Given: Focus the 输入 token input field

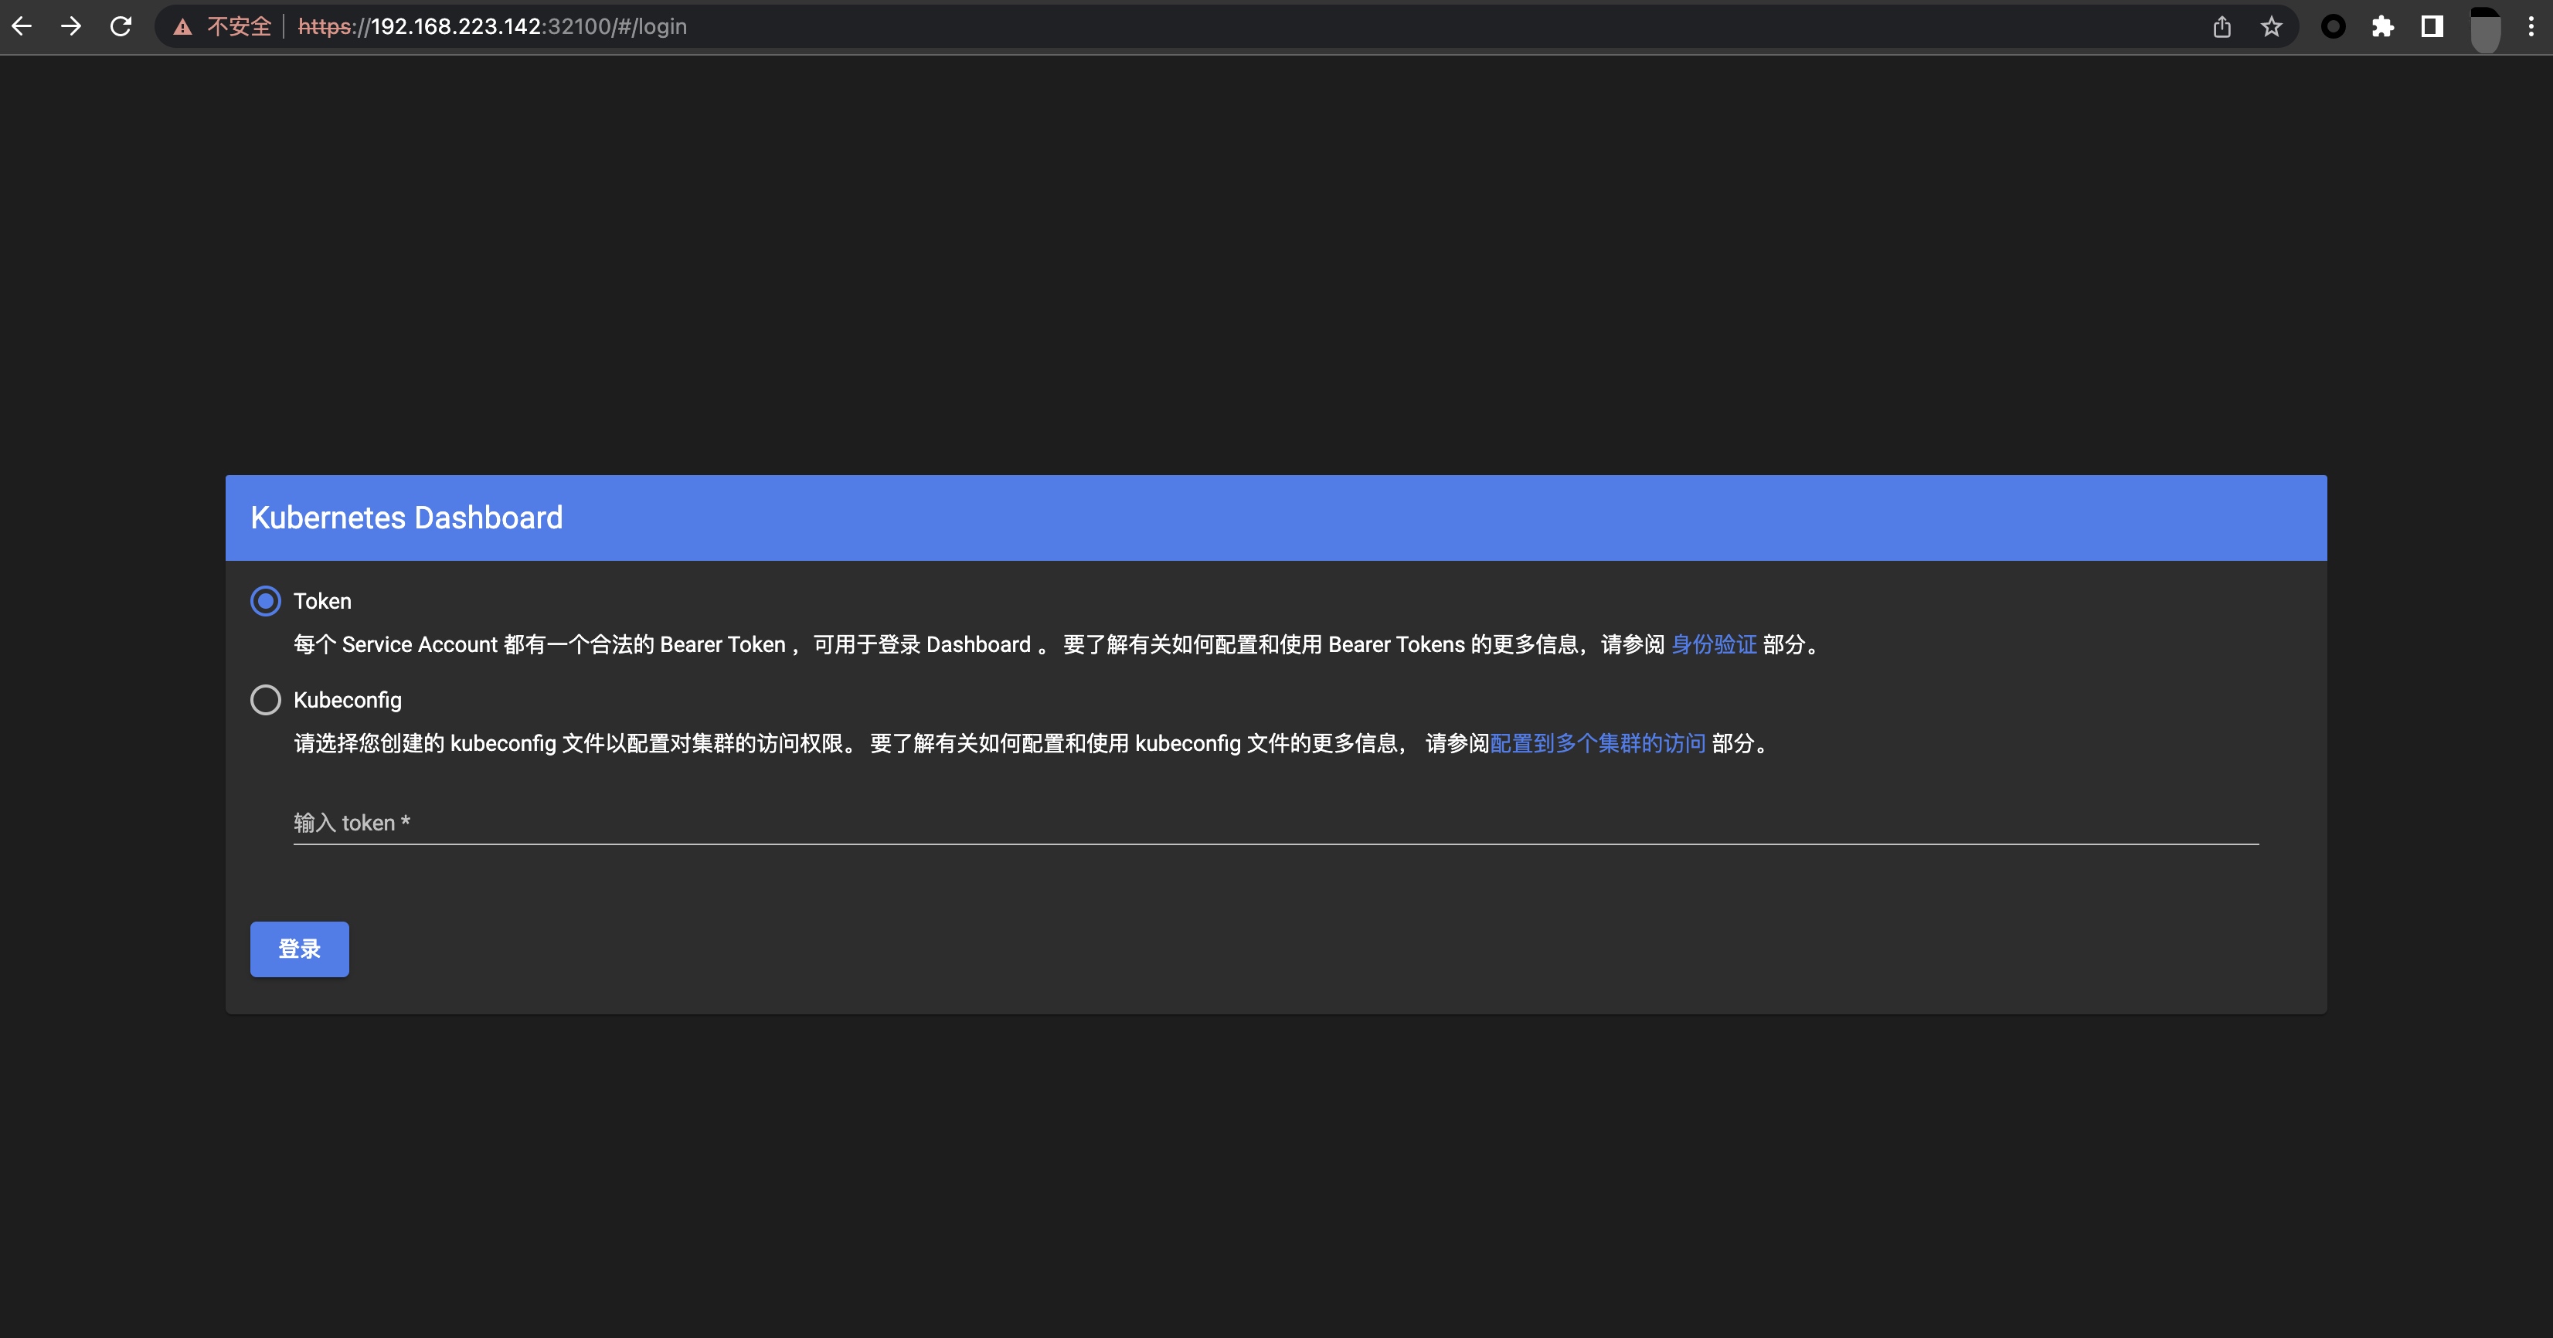Looking at the screenshot, I should click(1274, 823).
